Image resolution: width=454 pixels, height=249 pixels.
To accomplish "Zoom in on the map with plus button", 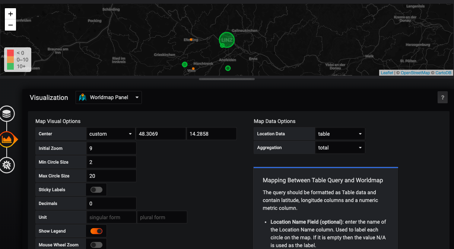I will (x=10, y=14).
